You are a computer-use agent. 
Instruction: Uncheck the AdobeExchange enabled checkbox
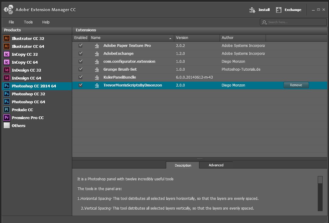coord(80,53)
